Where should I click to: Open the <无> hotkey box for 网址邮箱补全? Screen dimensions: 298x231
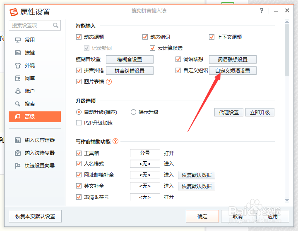click(x=145, y=175)
